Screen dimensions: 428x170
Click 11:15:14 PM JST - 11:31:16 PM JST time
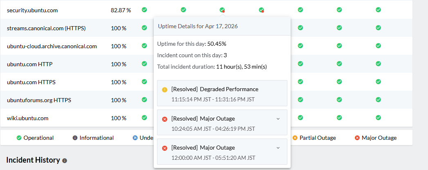click(213, 99)
